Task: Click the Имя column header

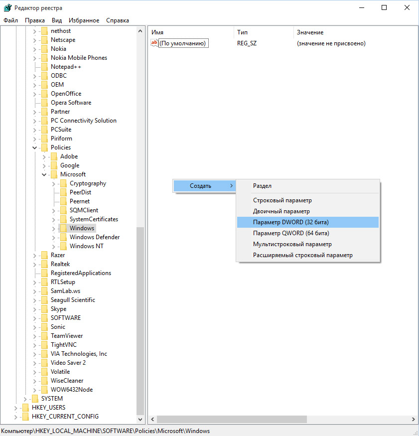Action: [x=157, y=32]
